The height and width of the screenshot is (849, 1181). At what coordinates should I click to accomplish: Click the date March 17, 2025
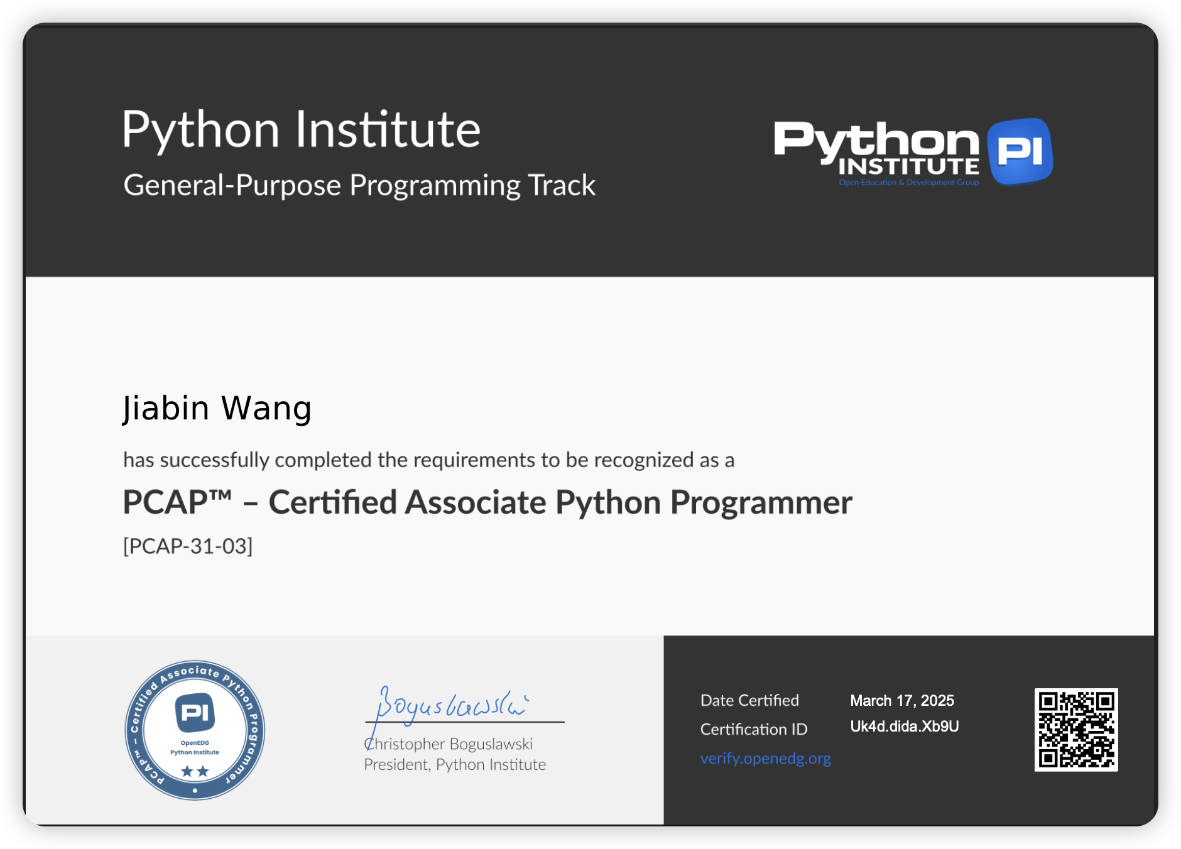point(902,701)
